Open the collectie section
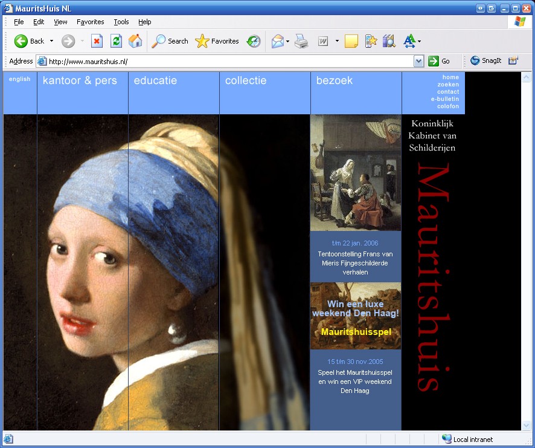Image resolution: width=535 pixels, height=448 pixels. 246,80
